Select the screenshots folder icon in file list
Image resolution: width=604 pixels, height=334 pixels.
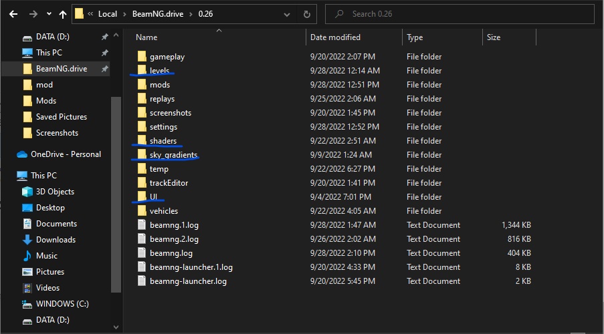coord(142,113)
